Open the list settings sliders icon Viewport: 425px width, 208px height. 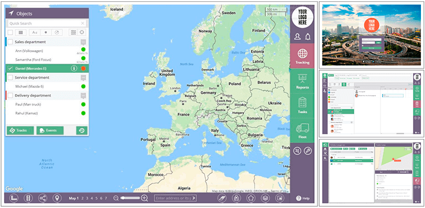pyautogui.click(x=73, y=32)
